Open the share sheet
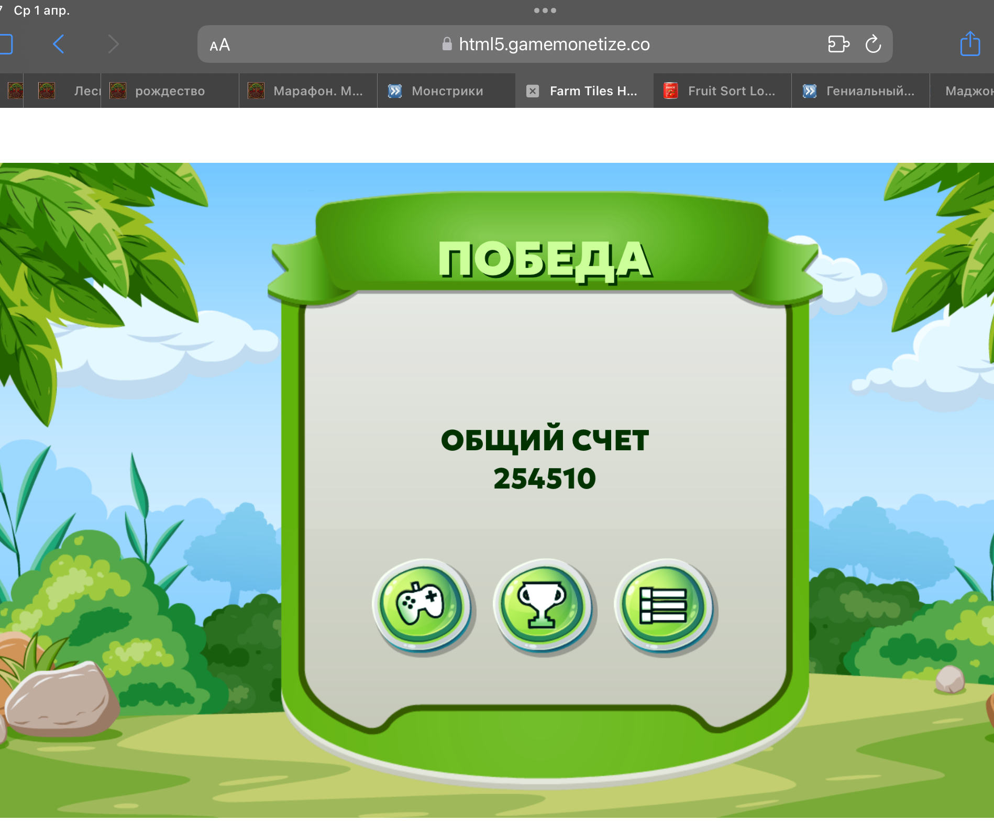The height and width of the screenshot is (821, 994). point(970,43)
